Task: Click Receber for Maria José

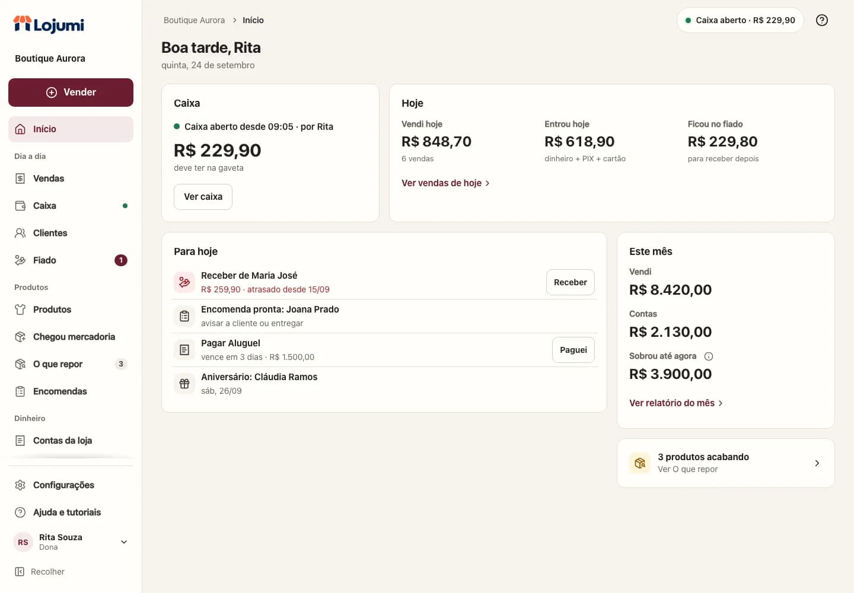Action: 571,282
